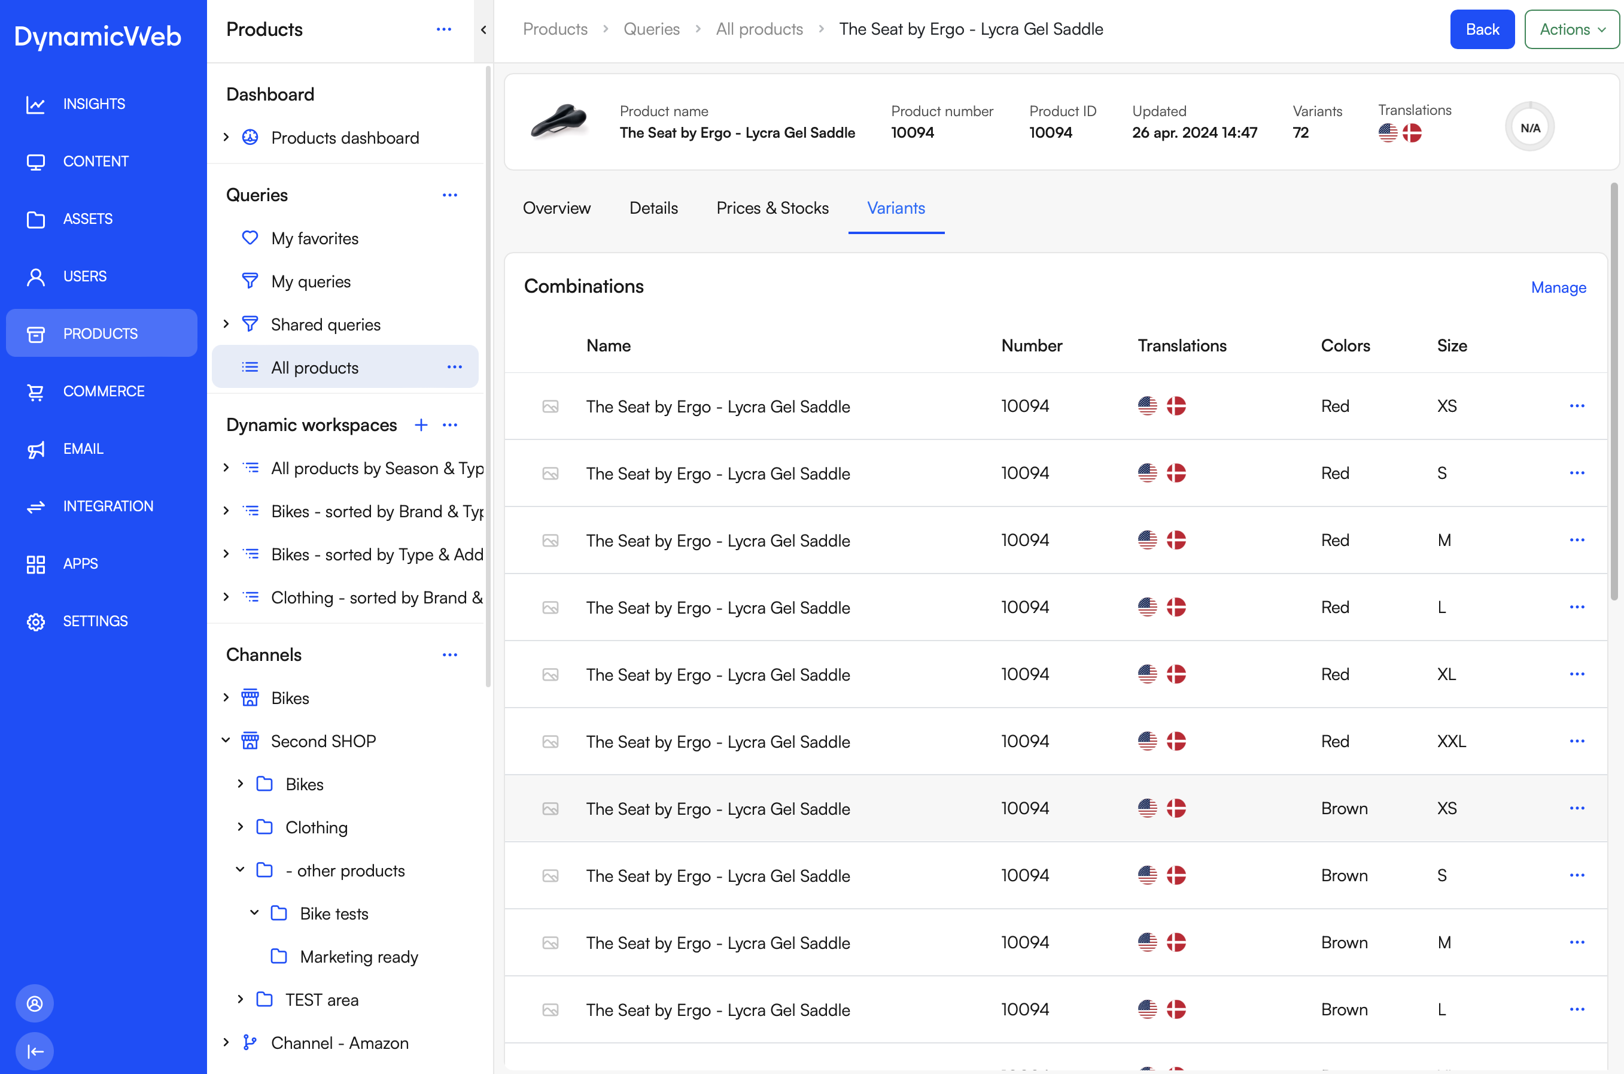Open row menu for Red XS variant
This screenshot has width=1624, height=1074.
[x=1577, y=406]
